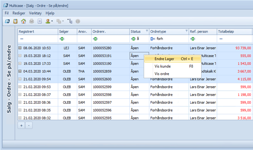
Task: Expand the row dated 08.06.2020 10:53
Action: [20, 48]
